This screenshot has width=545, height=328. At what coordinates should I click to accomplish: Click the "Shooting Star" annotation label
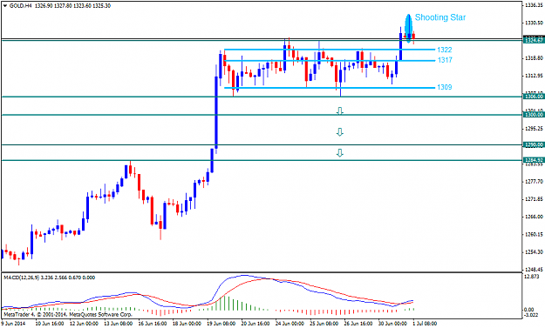440,17
